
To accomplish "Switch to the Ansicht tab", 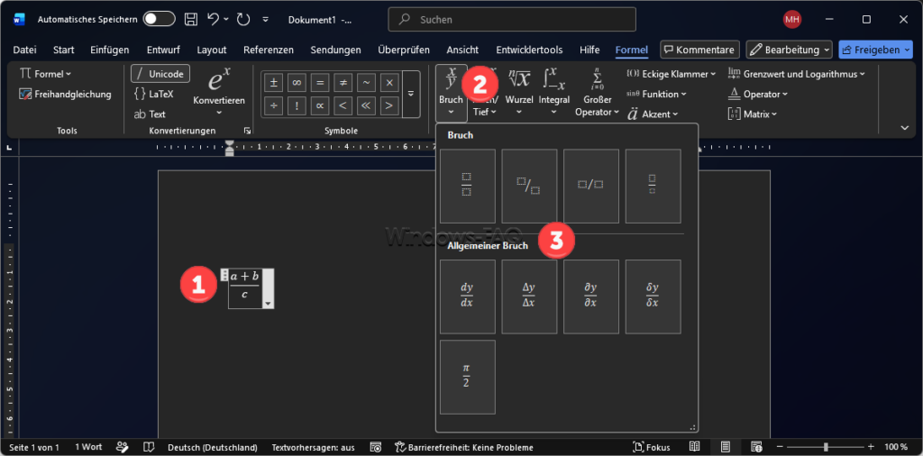I will [x=462, y=50].
